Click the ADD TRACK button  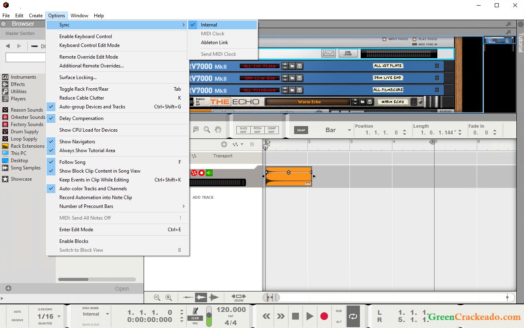(x=203, y=198)
